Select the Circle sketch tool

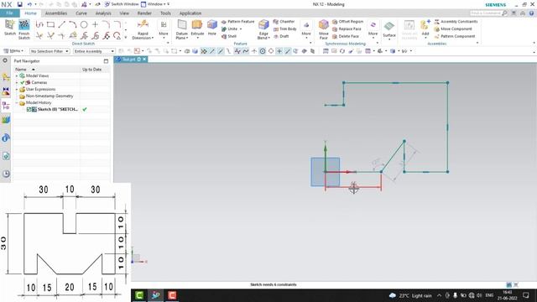click(x=84, y=24)
